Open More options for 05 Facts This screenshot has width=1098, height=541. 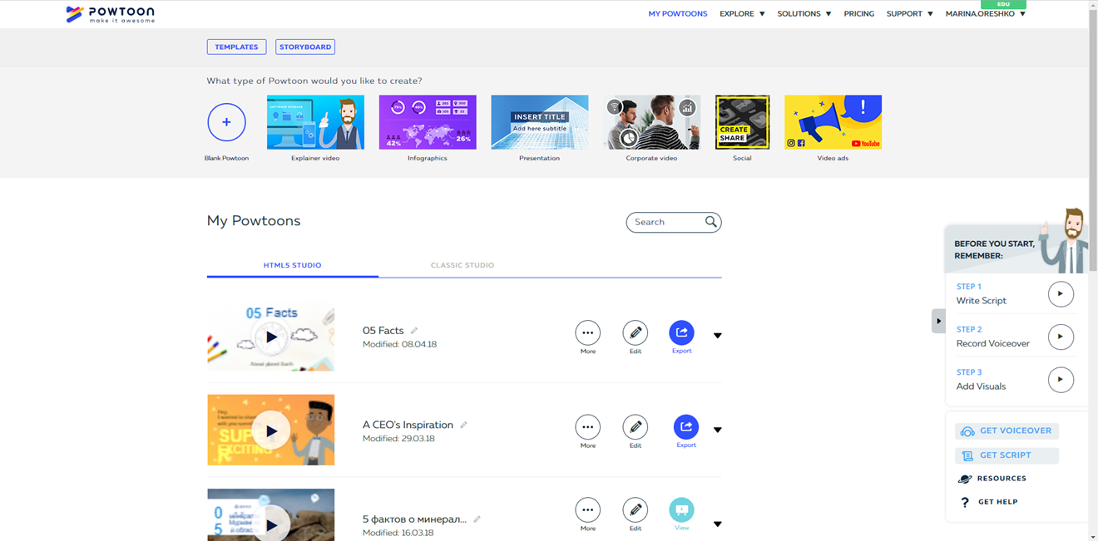tap(587, 332)
